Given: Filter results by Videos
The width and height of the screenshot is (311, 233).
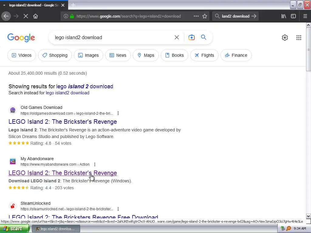Looking at the screenshot, I should [22, 55].
